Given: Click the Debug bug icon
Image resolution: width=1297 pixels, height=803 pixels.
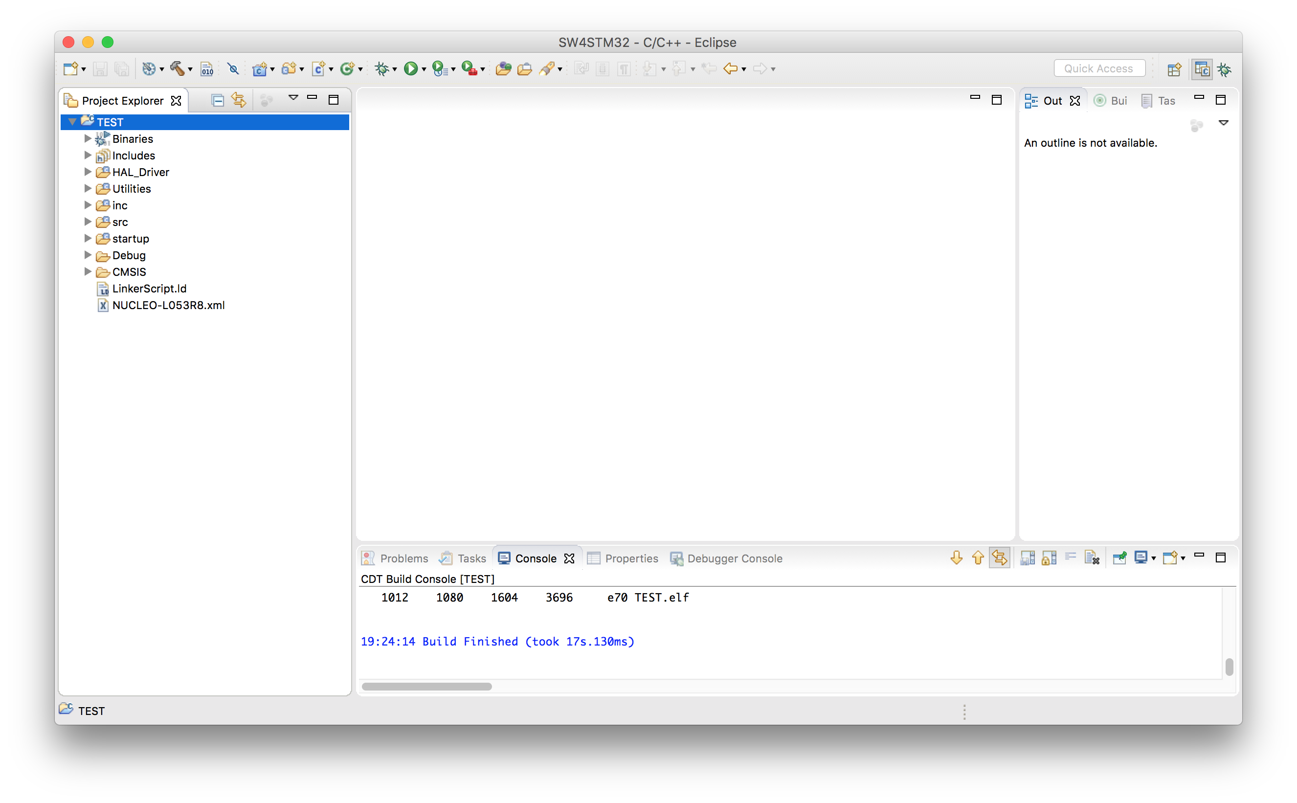Looking at the screenshot, I should click(381, 68).
